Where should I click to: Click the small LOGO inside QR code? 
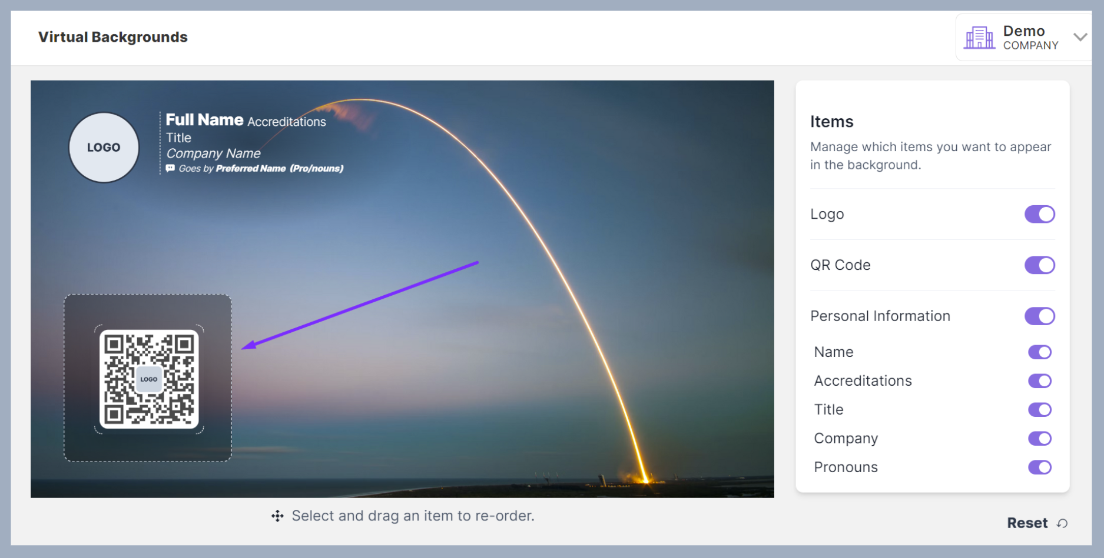[149, 379]
